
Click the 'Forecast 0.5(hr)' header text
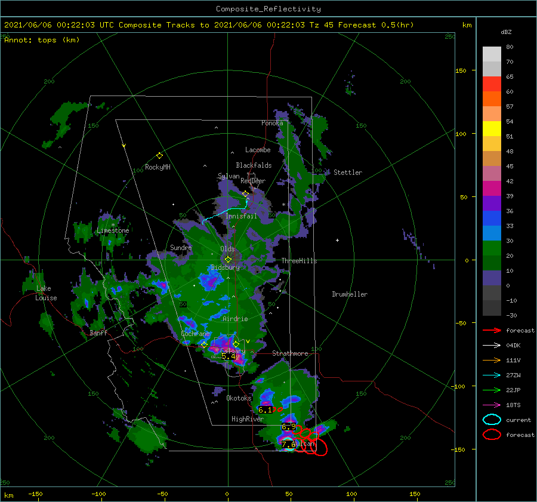tap(376, 25)
